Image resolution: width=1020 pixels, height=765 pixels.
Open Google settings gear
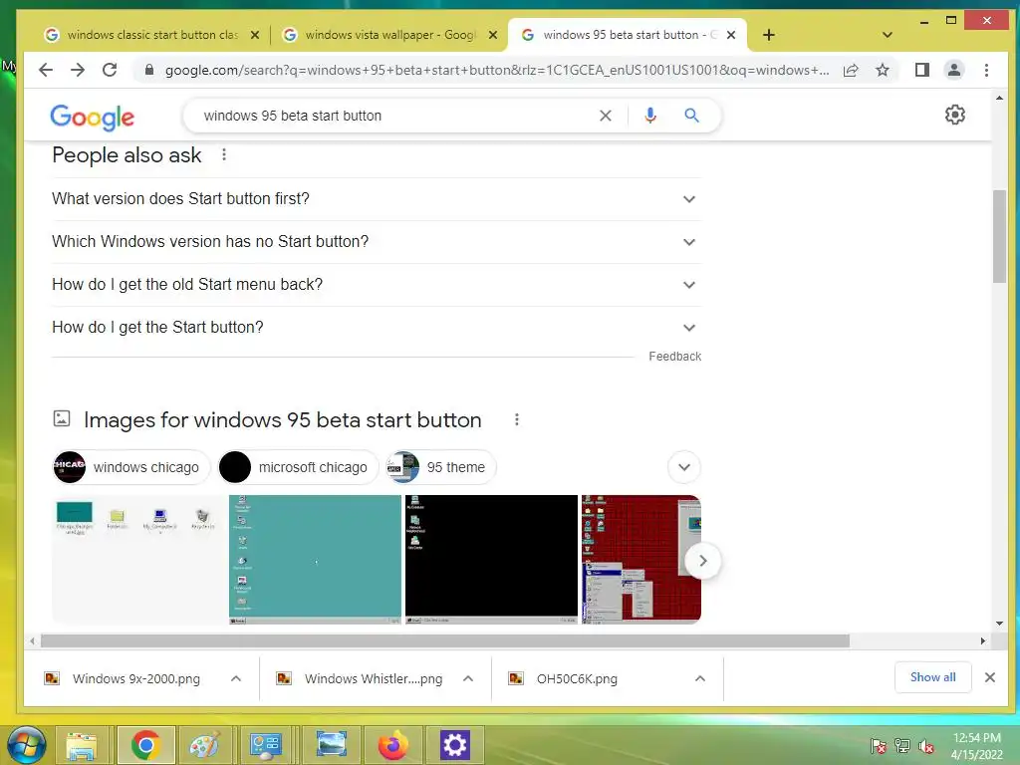click(954, 116)
